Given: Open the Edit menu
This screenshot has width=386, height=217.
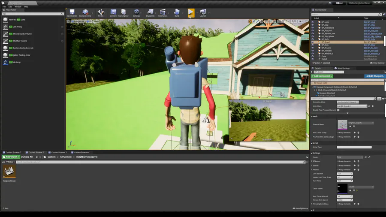Looking at the screenshot, I should [10, 6].
